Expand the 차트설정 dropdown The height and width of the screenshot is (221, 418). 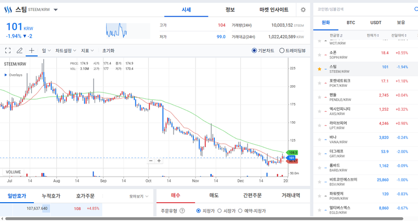pos(66,51)
